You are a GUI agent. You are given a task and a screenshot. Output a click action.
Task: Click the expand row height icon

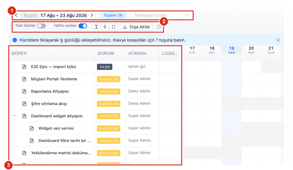point(96,27)
